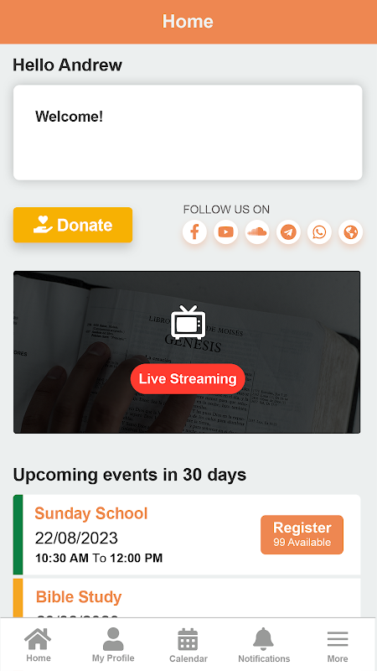Register for Sunday School event

[302, 534]
